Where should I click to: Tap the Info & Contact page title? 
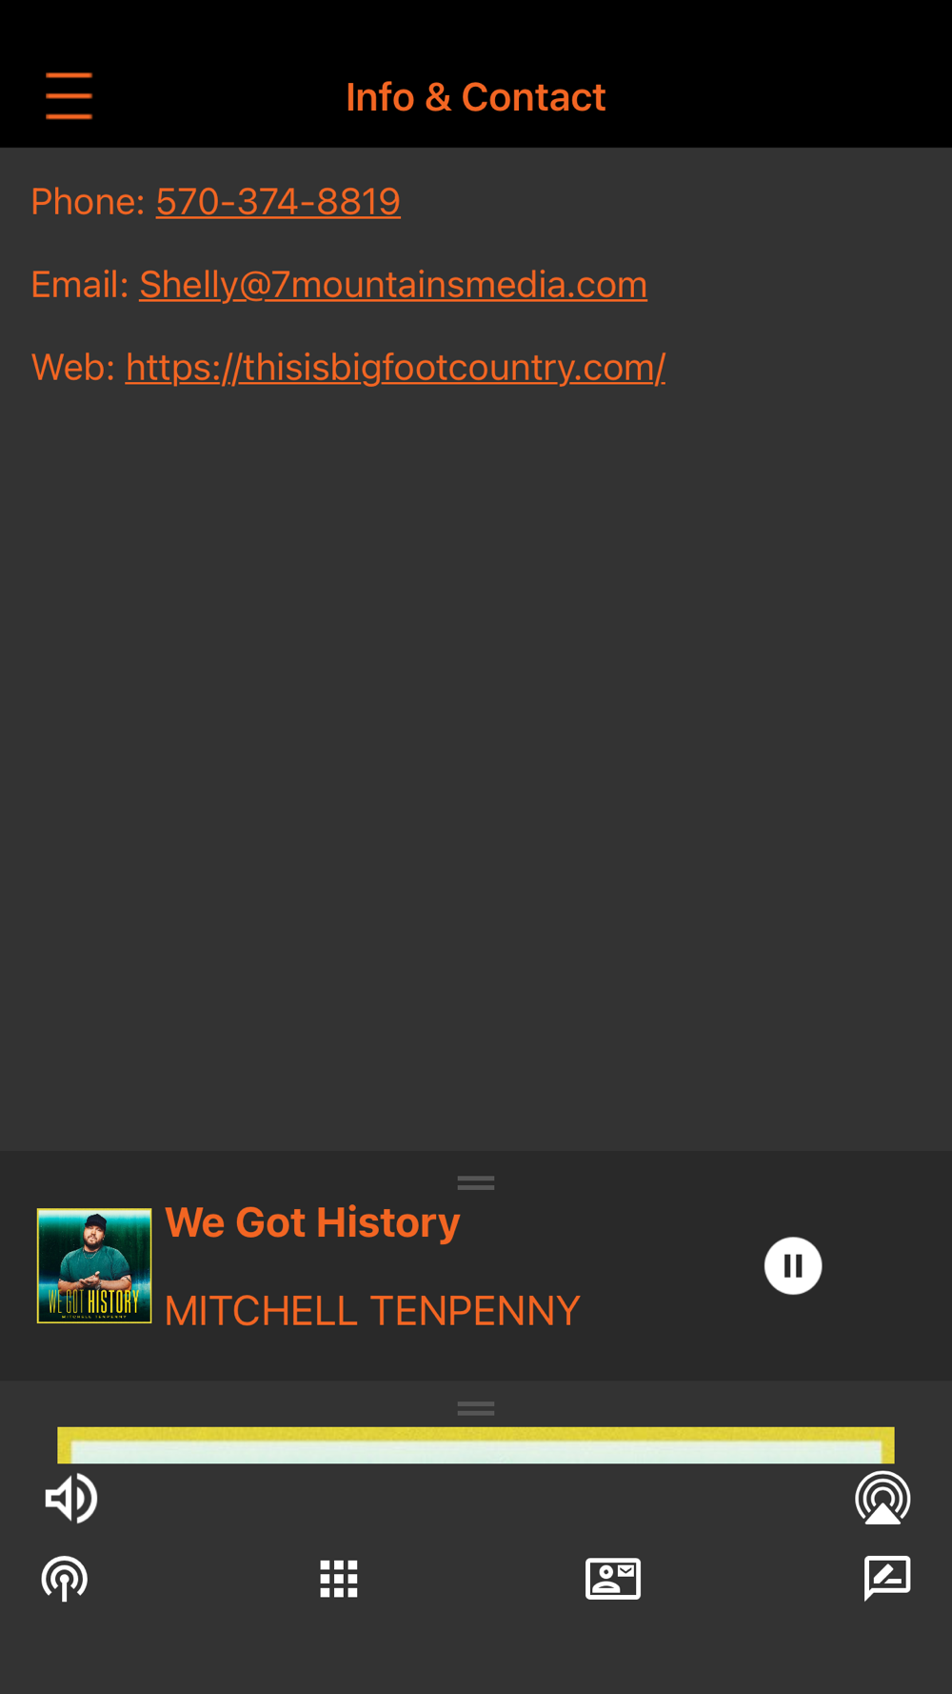tap(476, 97)
